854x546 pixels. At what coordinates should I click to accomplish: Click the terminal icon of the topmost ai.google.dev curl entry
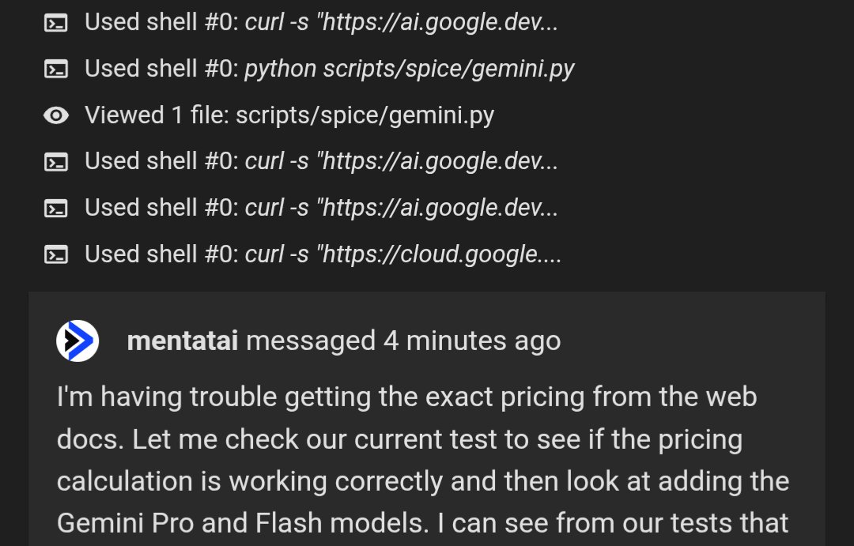pos(56,23)
